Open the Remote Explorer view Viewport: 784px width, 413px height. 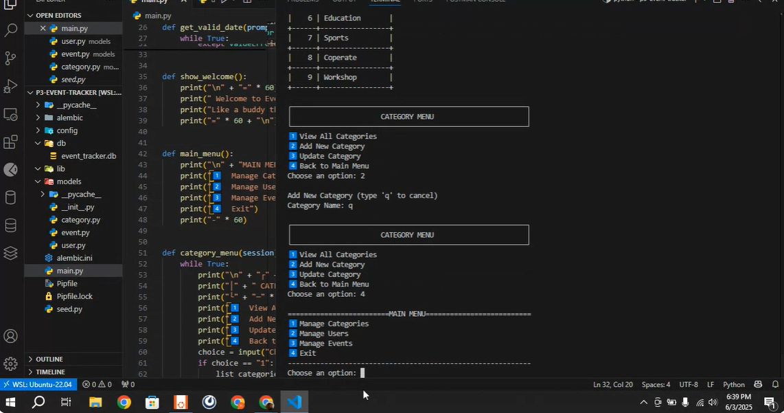pos(10,114)
